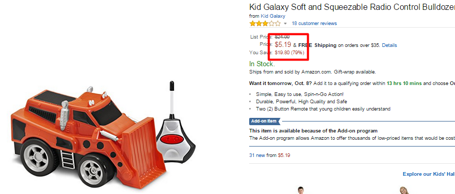Click the Kid Galaxy brand link
The image size is (455, 194).
tap(273, 16)
